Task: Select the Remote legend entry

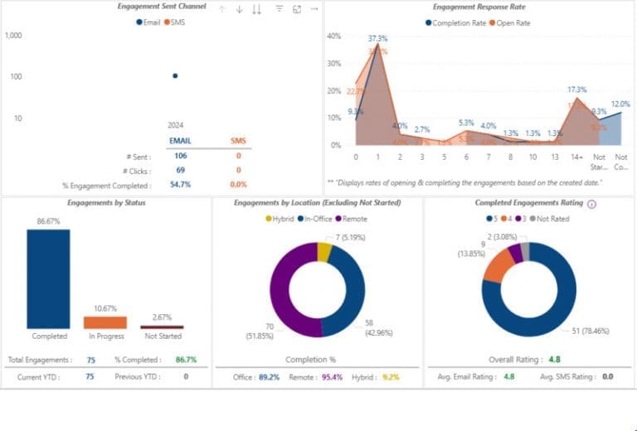Action: point(351,219)
